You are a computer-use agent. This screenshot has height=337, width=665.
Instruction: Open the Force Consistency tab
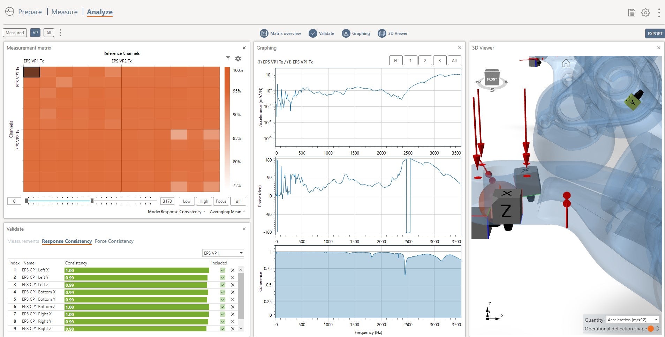coord(114,241)
